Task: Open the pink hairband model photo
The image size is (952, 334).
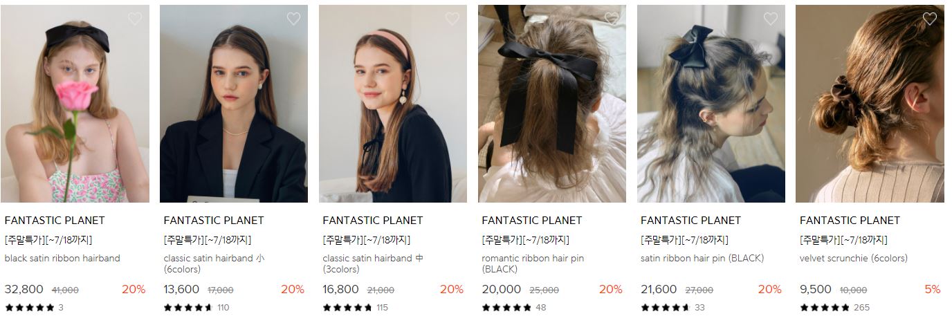Action: tap(393, 104)
